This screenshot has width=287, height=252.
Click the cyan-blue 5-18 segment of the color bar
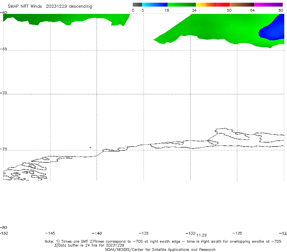click(x=155, y=5)
